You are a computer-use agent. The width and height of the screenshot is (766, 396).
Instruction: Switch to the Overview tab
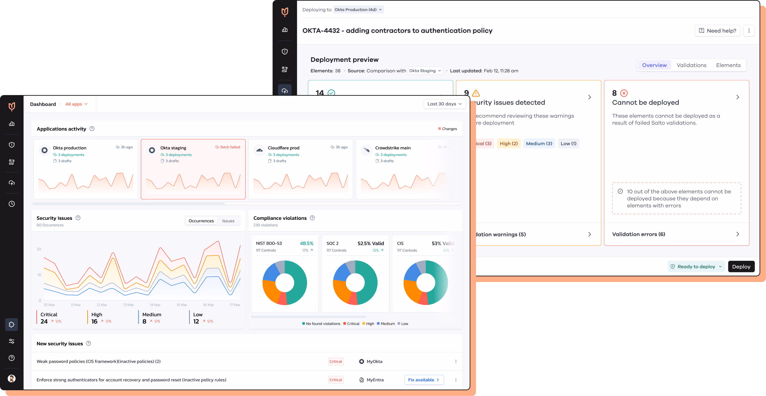654,65
